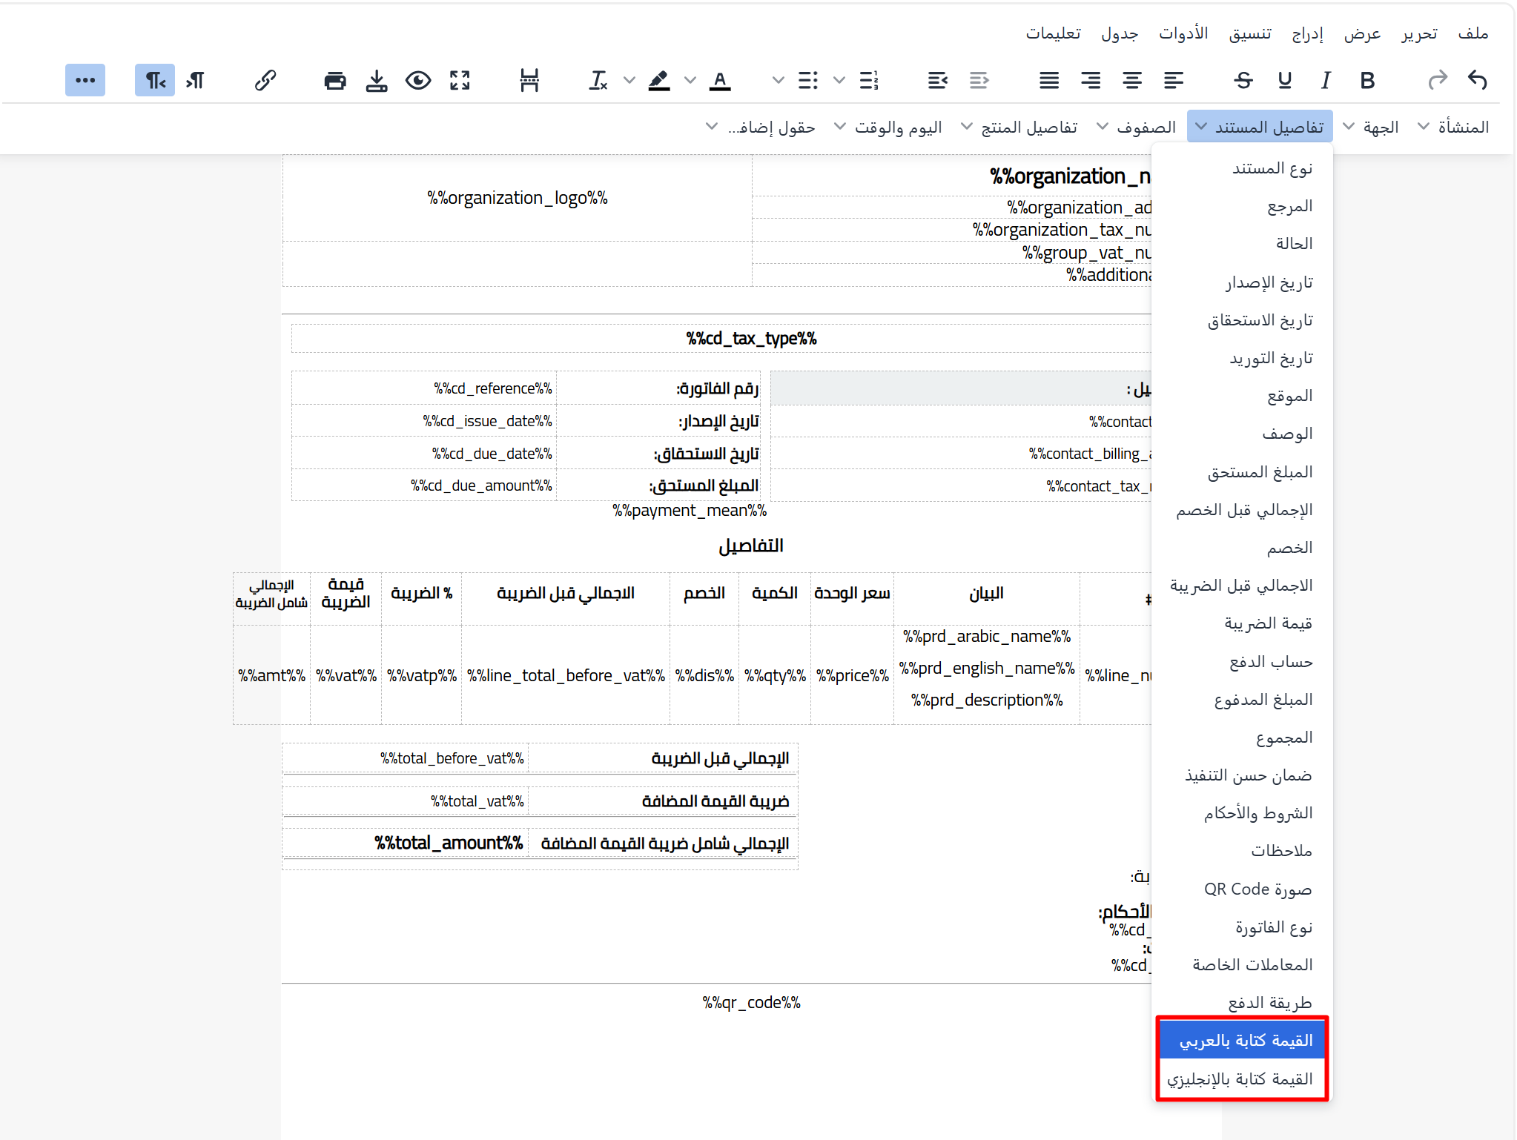This screenshot has height=1140, width=1517.
Task: Open the جدول menu
Action: [1120, 33]
